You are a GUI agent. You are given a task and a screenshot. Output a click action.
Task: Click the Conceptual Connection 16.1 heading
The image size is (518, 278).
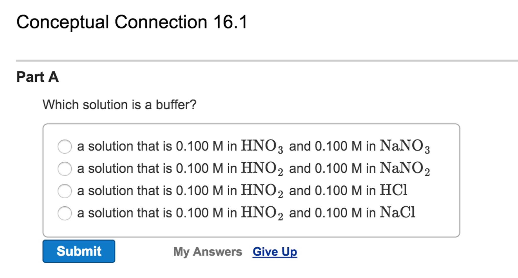click(x=132, y=22)
